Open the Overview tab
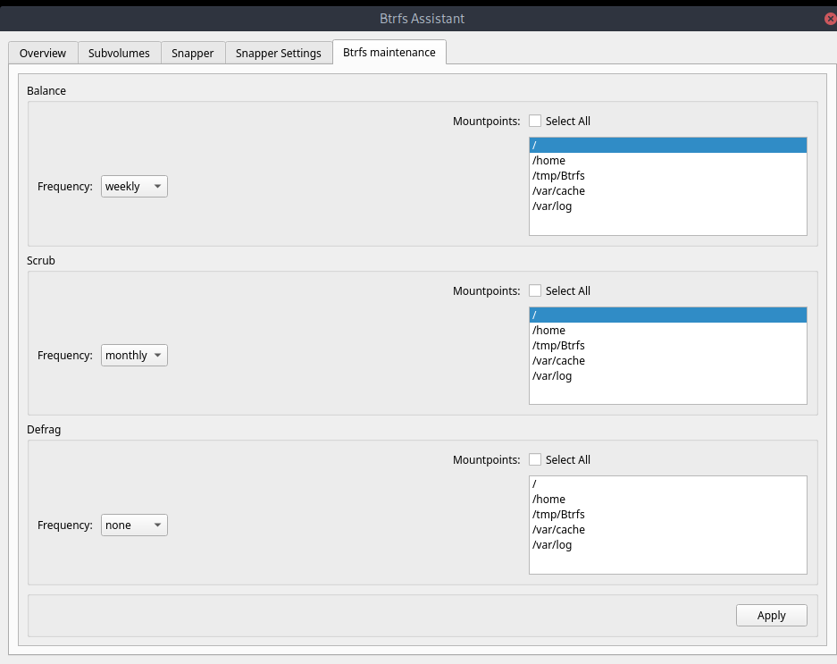Viewport: 837px width, 664px height. point(43,53)
